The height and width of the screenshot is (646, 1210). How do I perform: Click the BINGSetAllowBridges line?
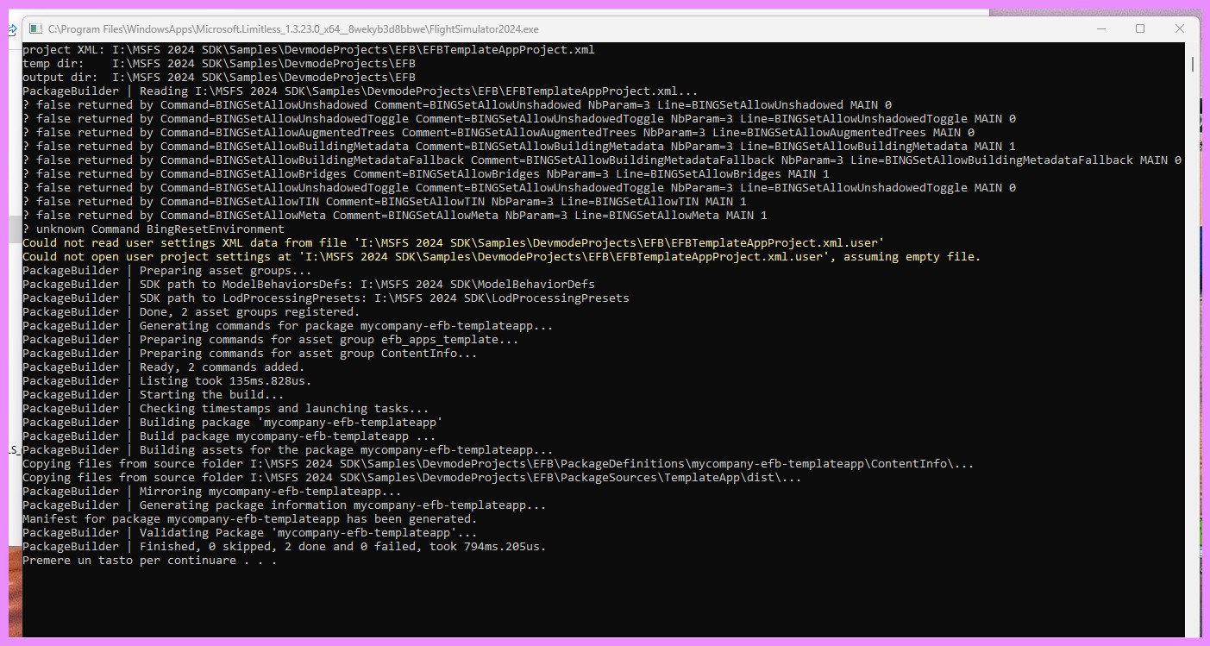pos(426,174)
